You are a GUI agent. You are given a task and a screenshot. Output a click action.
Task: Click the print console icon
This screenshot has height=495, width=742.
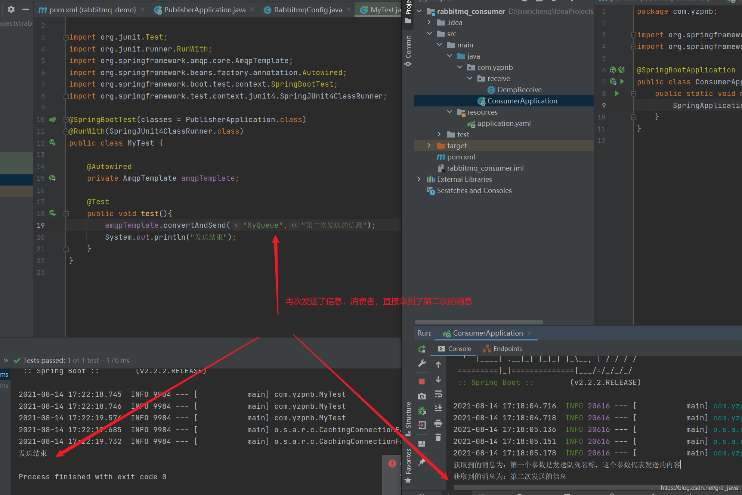pyautogui.click(x=438, y=423)
